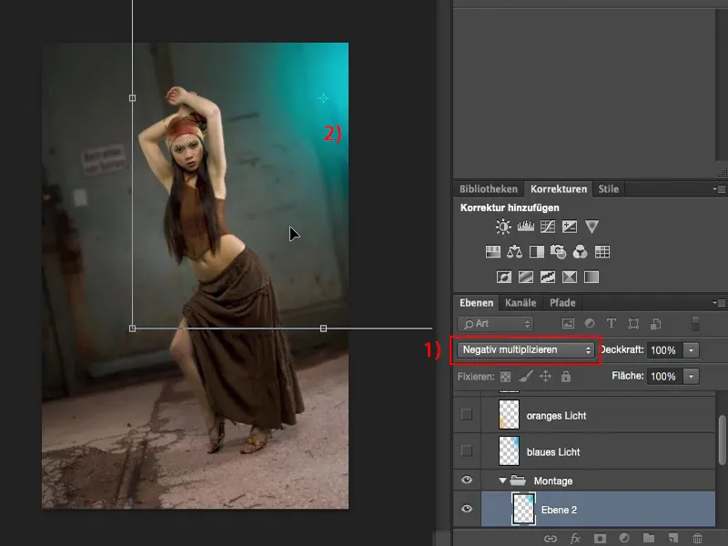Image resolution: width=728 pixels, height=546 pixels.
Task: Add a Vibrance adjustment layer
Action: point(591,227)
